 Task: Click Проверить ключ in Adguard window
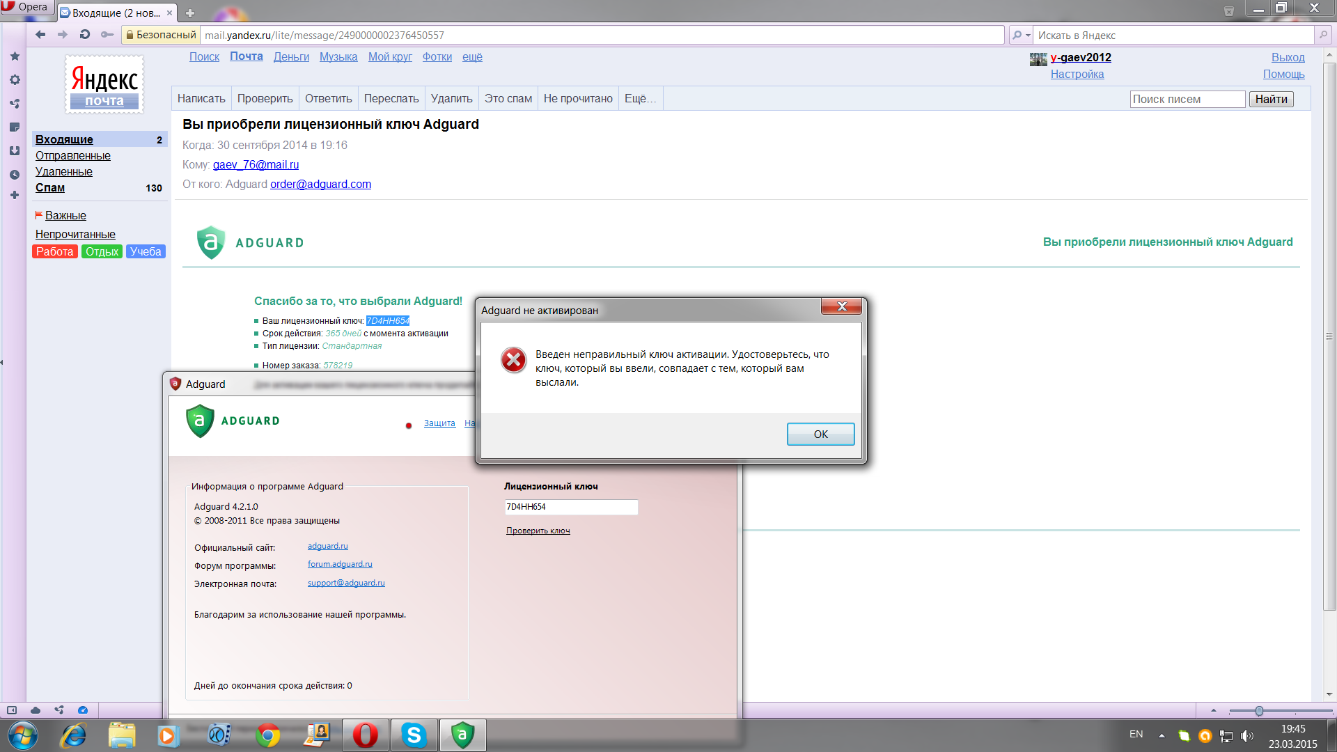point(538,531)
